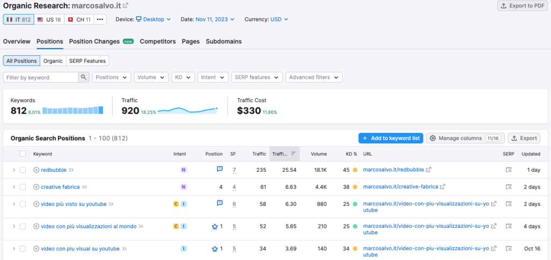Switch to the Pages tab
Viewport: 551px width, 260px height.
pyautogui.click(x=191, y=41)
